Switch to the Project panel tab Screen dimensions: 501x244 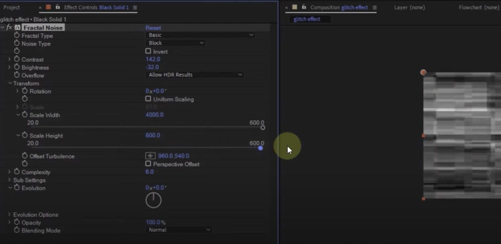[x=12, y=7]
